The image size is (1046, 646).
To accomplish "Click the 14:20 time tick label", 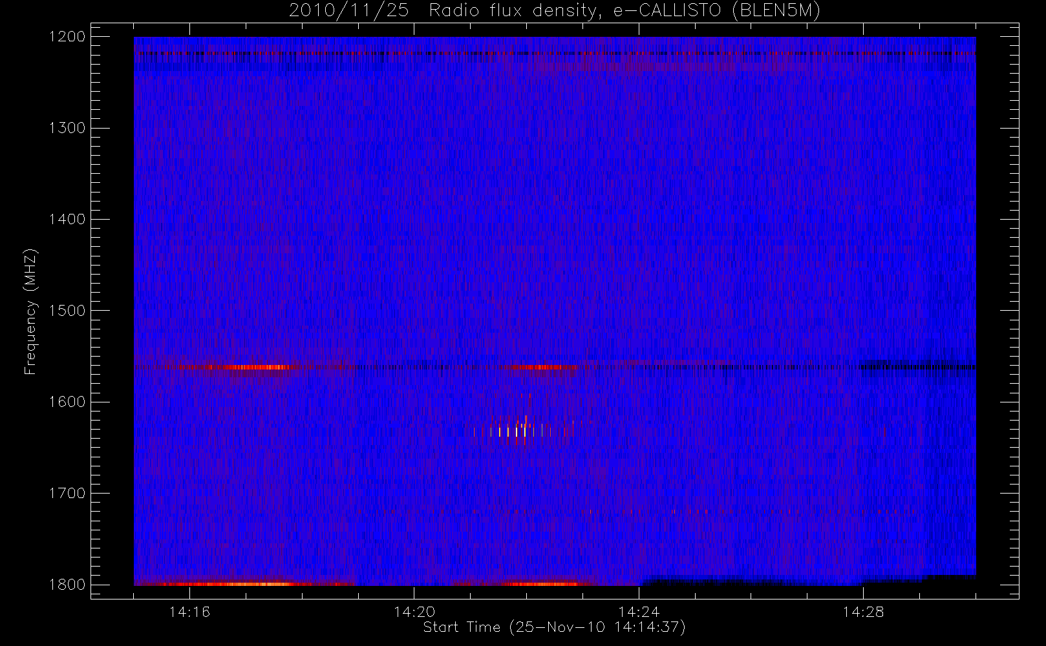I will coord(414,611).
